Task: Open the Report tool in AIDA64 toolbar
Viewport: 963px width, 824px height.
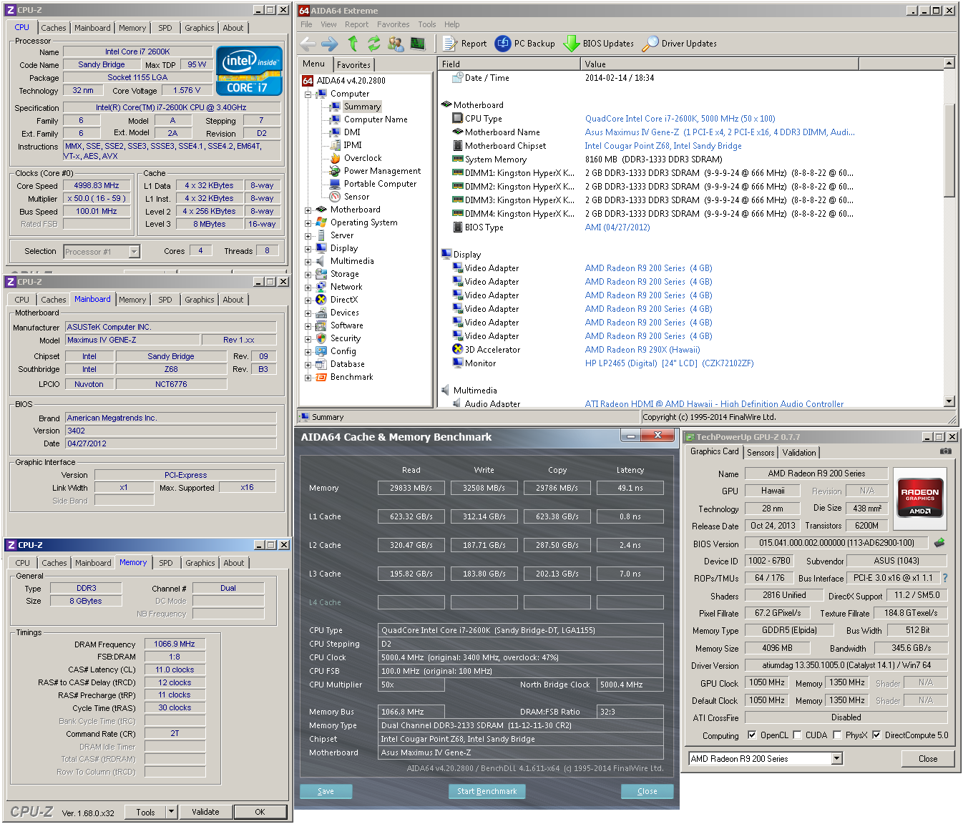Action: click(x=465, y=44)
